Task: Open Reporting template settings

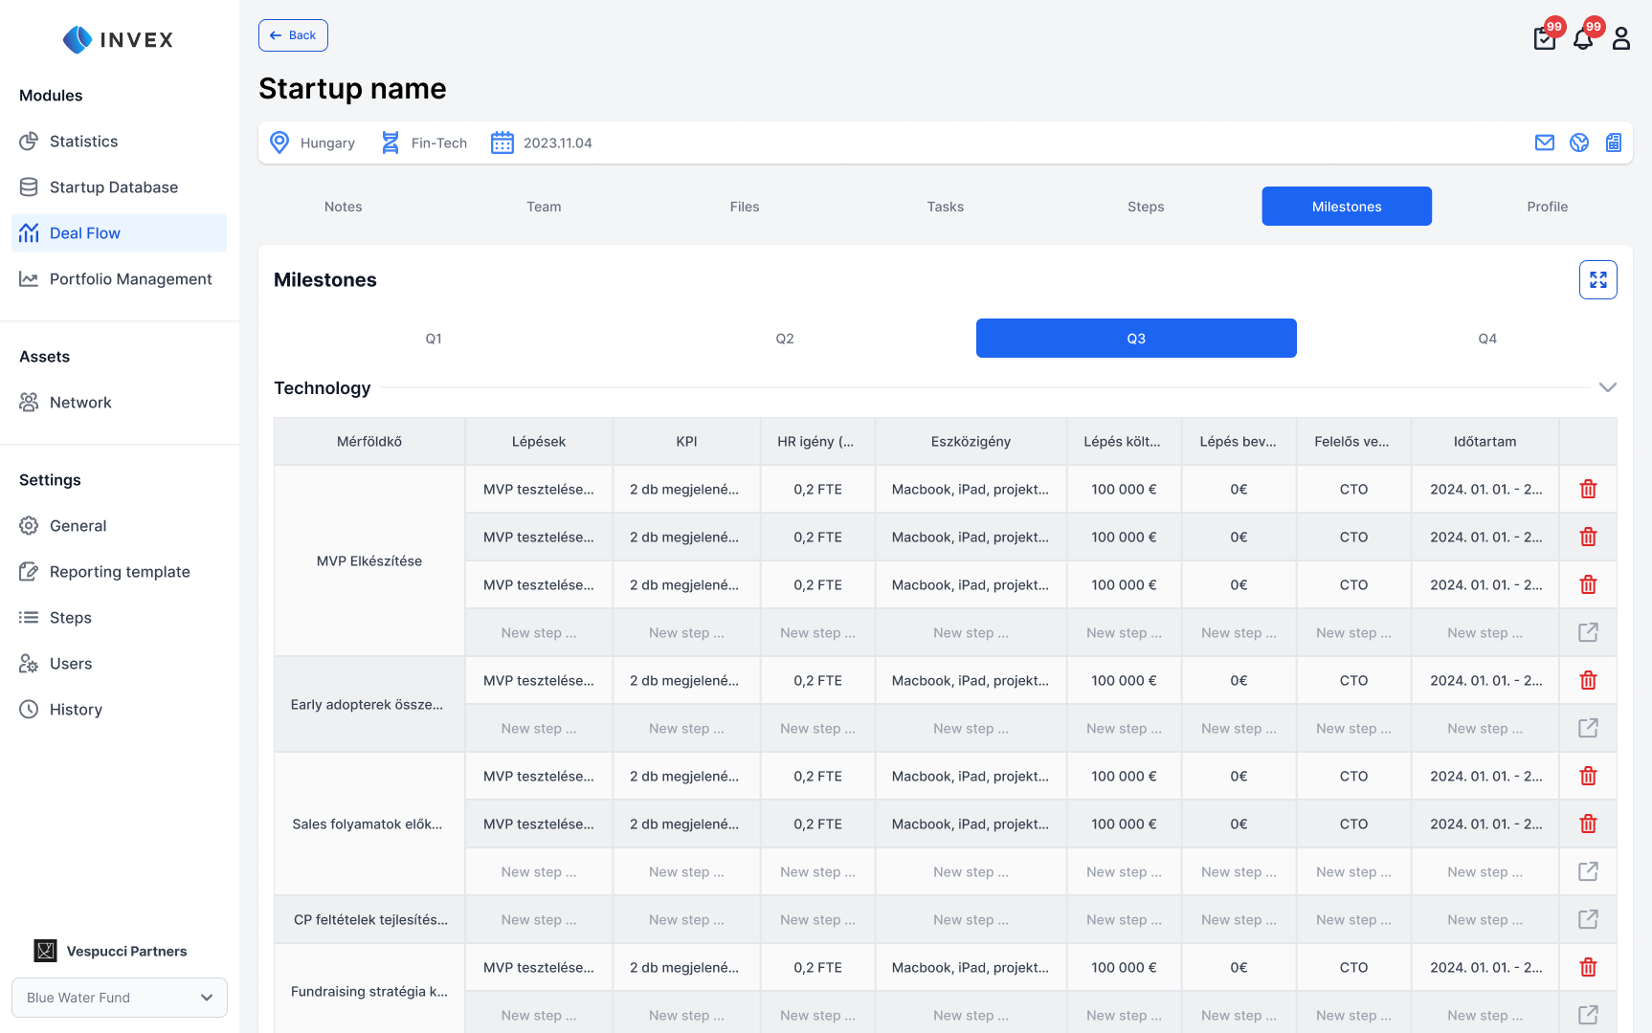Action: point(120,572)
